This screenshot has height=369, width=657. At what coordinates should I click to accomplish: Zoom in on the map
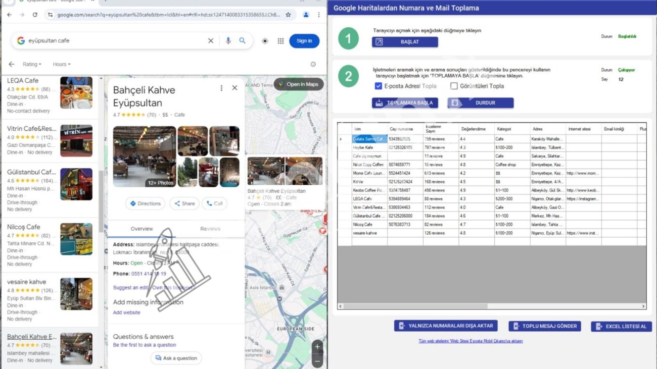(317, 346)
